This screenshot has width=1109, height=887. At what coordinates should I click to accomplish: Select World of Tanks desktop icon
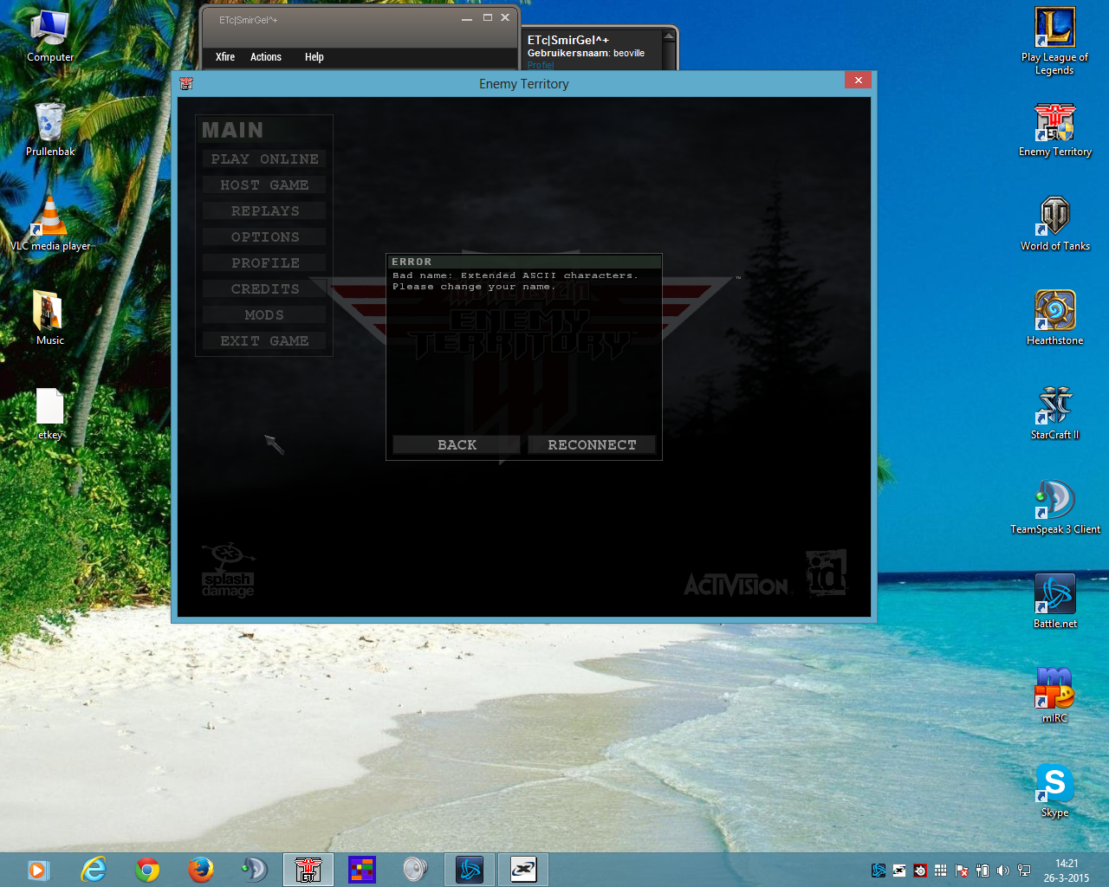point(1054,217)
